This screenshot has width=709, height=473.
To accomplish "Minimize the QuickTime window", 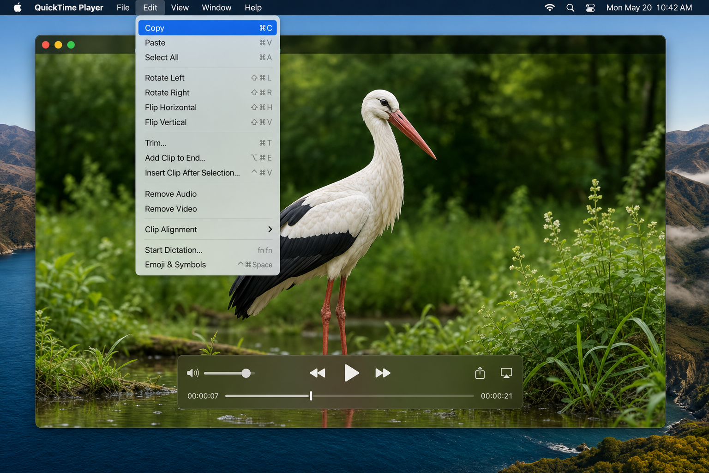I will pyautogui.click(x=58, y=45).
